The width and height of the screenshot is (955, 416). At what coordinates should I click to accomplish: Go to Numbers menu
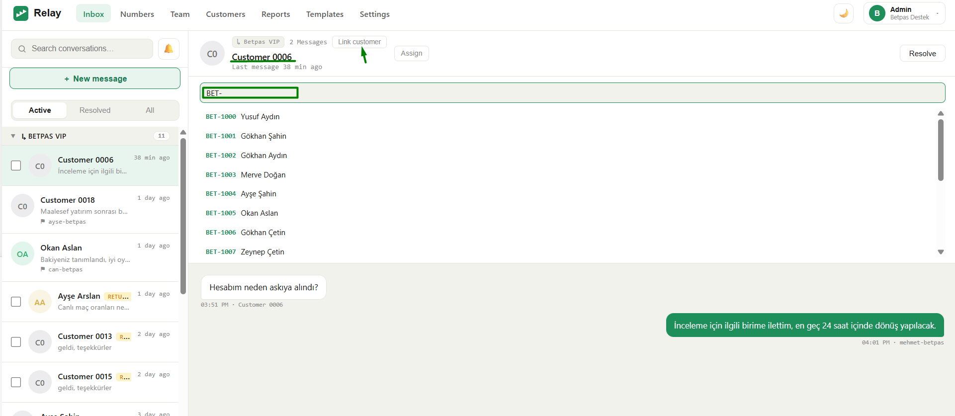(x=137, y=14)
